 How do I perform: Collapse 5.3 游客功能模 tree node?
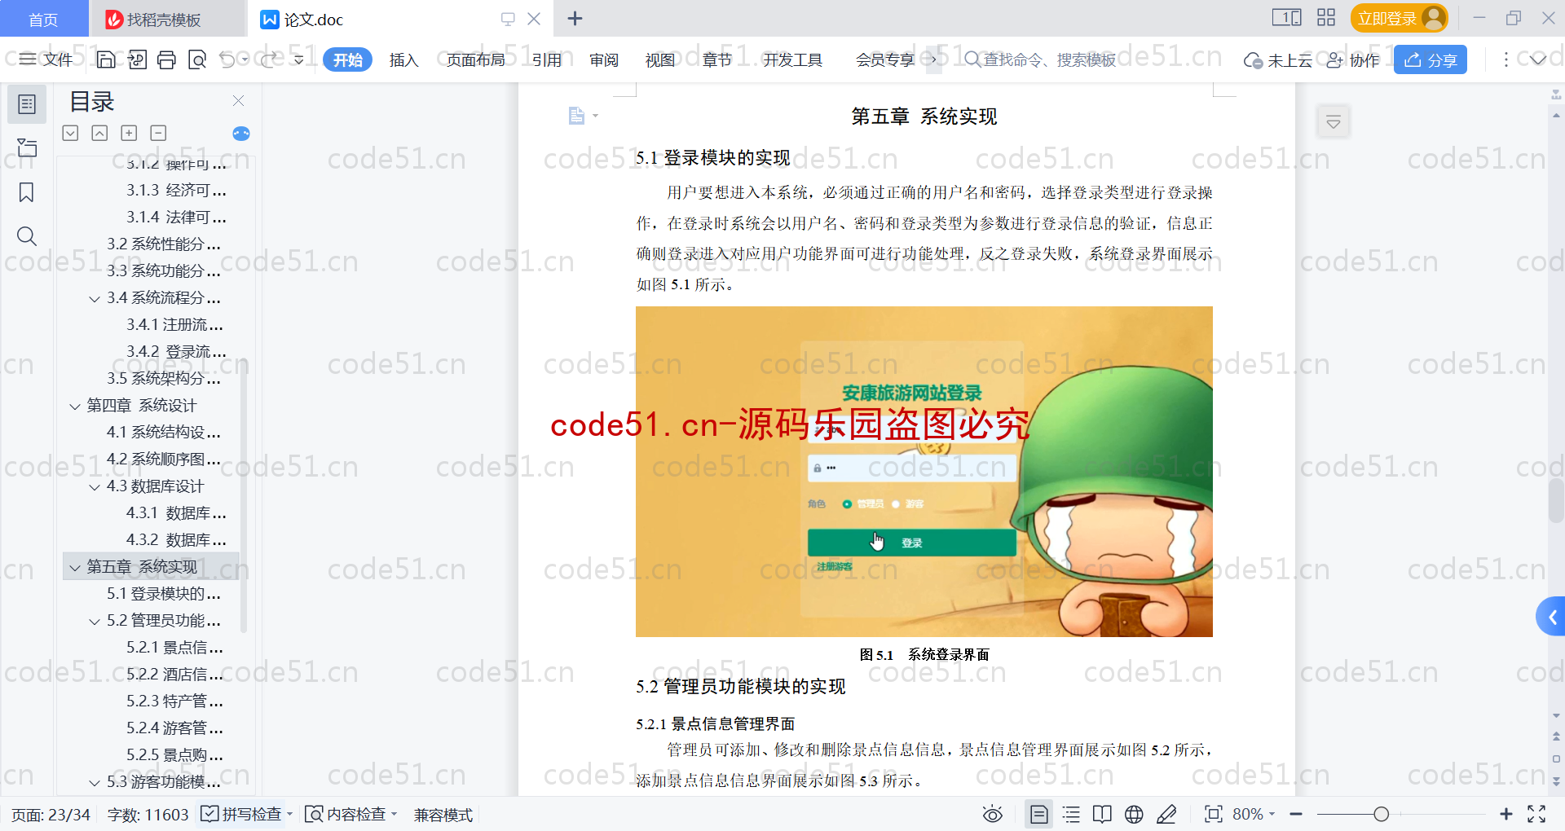click(x=95, y=782)
